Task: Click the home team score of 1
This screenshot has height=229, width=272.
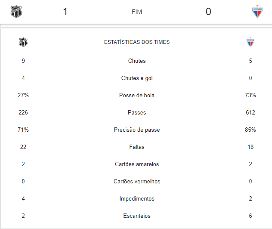Action: click(65, 12)
